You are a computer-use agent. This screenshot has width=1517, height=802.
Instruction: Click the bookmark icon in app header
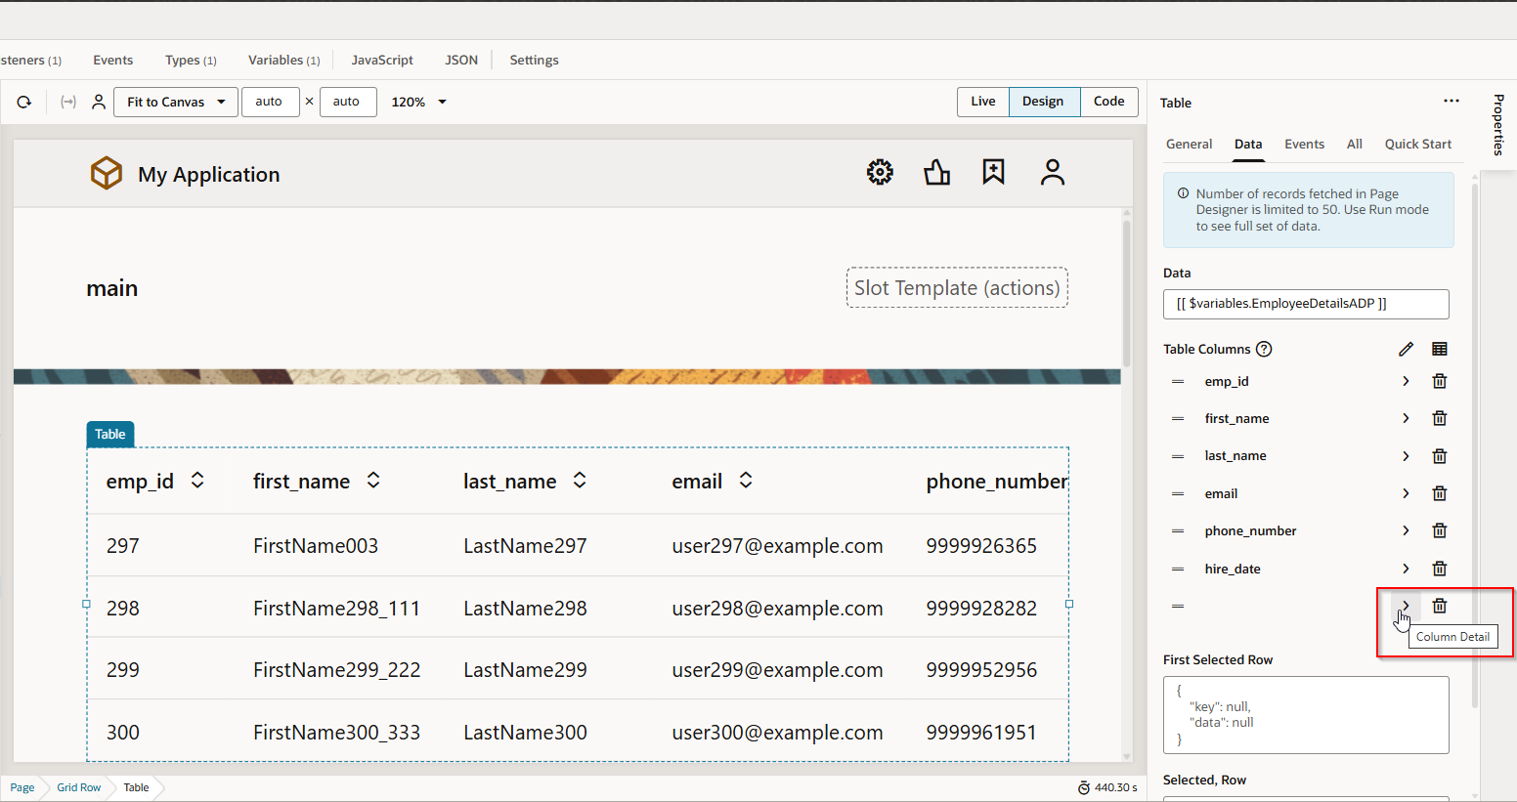click(x=993, y=172)
